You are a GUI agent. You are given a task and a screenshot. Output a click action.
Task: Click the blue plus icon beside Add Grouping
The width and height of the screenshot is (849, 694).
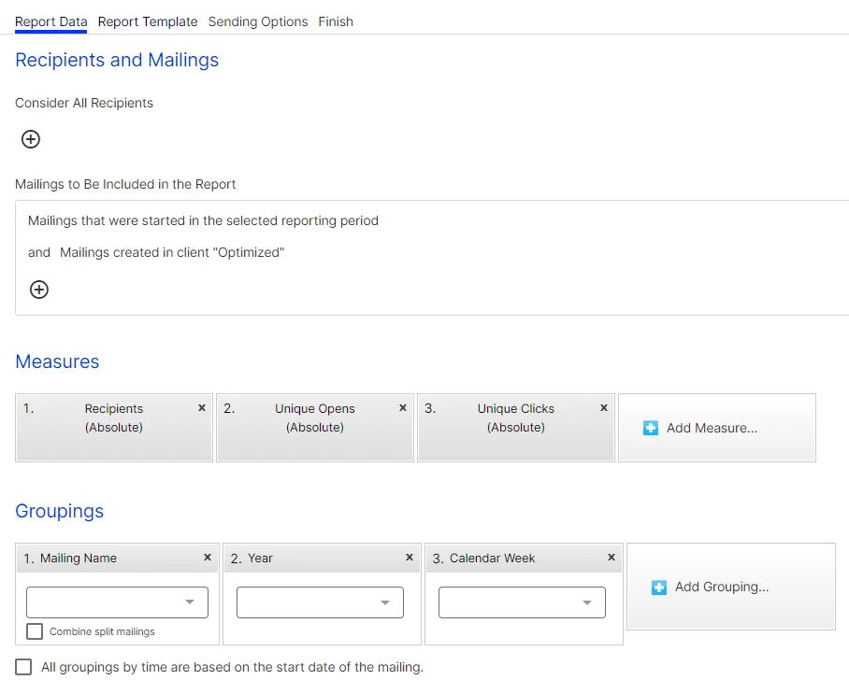pyautogui.click(x=659, y=588)
